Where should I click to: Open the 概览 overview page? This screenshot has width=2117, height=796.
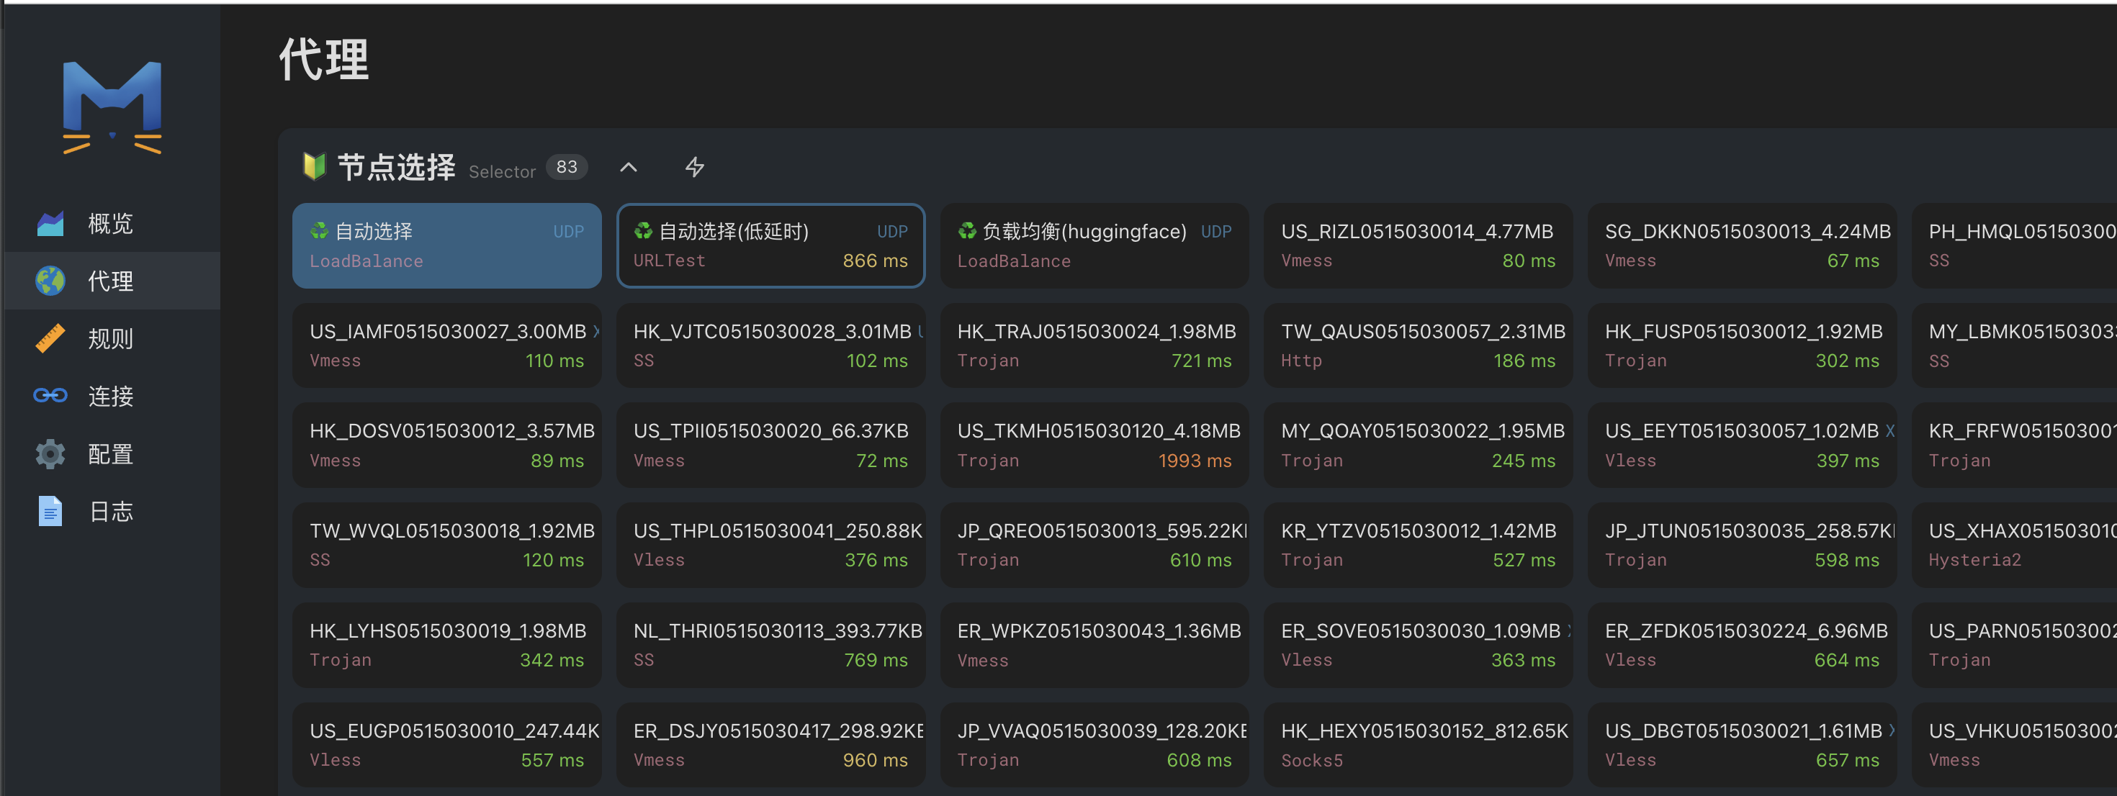110,223
